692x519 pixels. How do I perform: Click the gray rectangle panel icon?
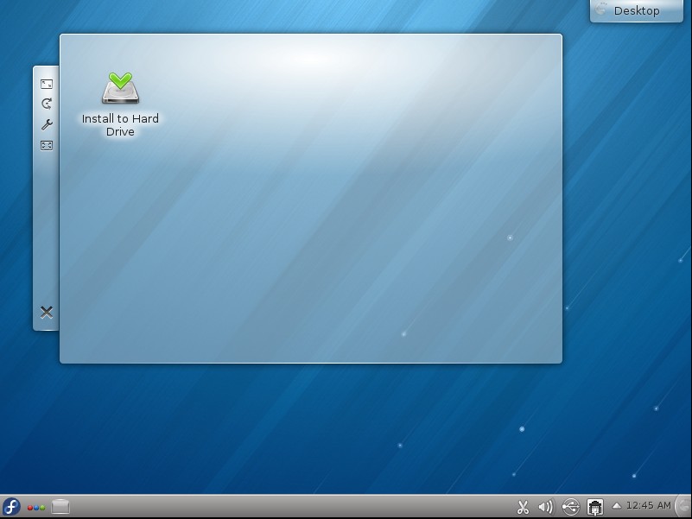[x=60, y=506]
